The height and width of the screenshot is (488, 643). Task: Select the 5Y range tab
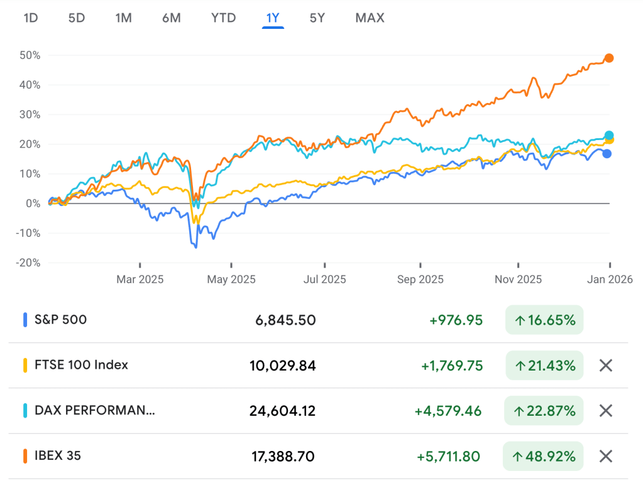tap(317, 18)
